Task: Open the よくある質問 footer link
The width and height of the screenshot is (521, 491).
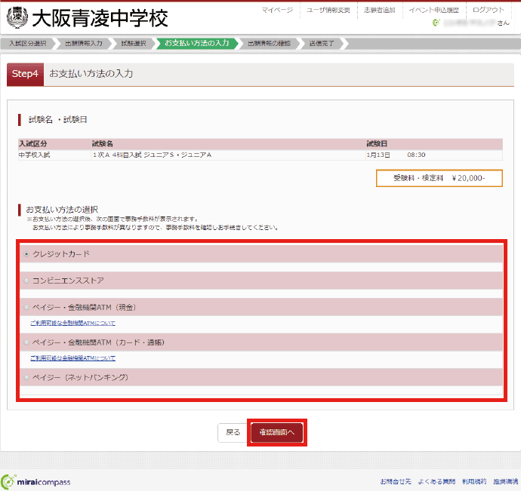Action: point(436,481)
